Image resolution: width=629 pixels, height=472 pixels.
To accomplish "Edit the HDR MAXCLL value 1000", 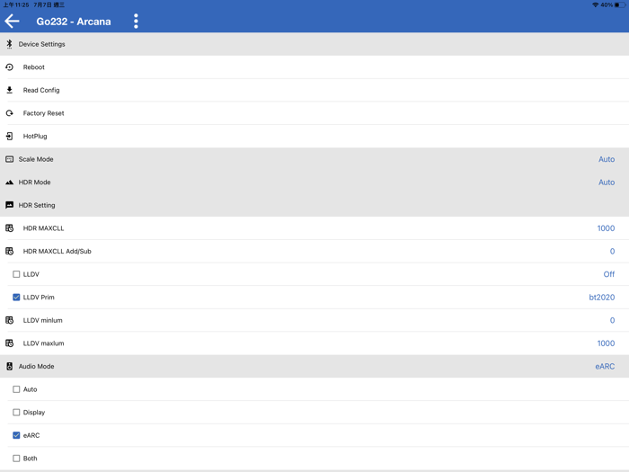I will tap(606, 228).
